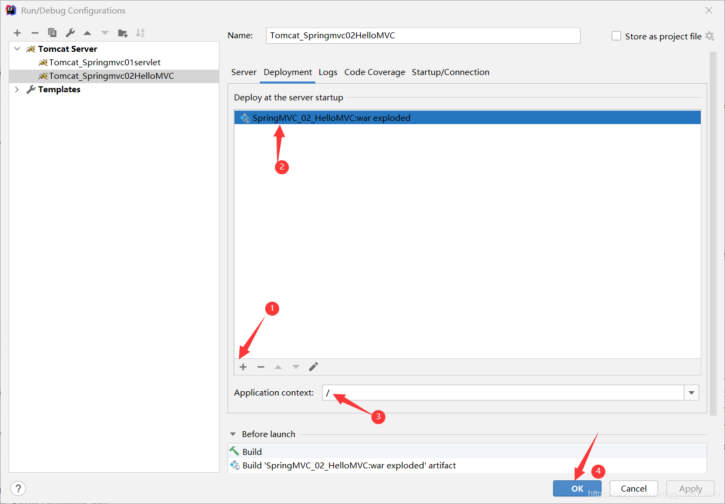Remove selected configuration with minus icon
Viewport: 725px width, 504px height.
pos(35,33)
